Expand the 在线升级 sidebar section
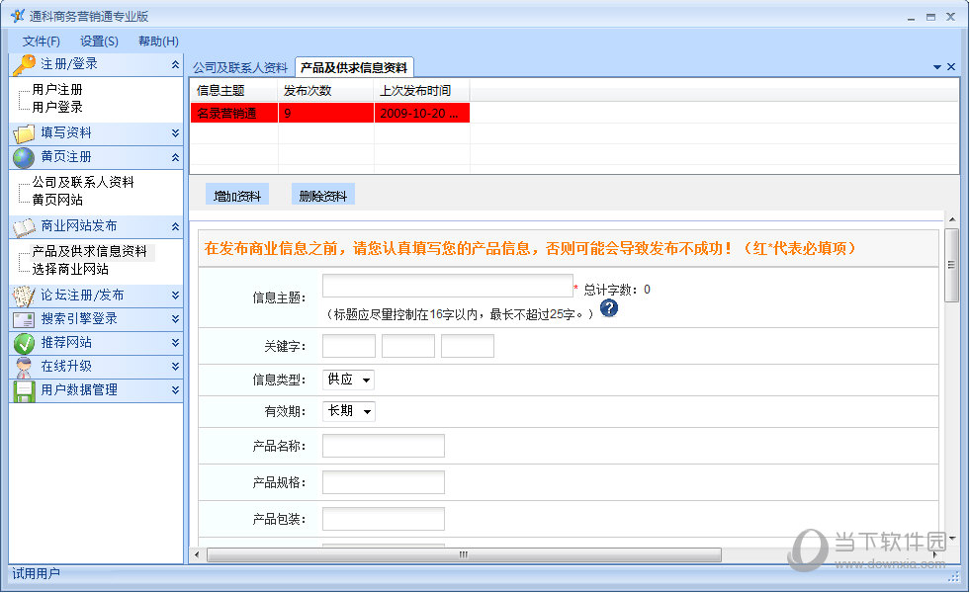This screenshot has width=970, height=593. point(175,367)
